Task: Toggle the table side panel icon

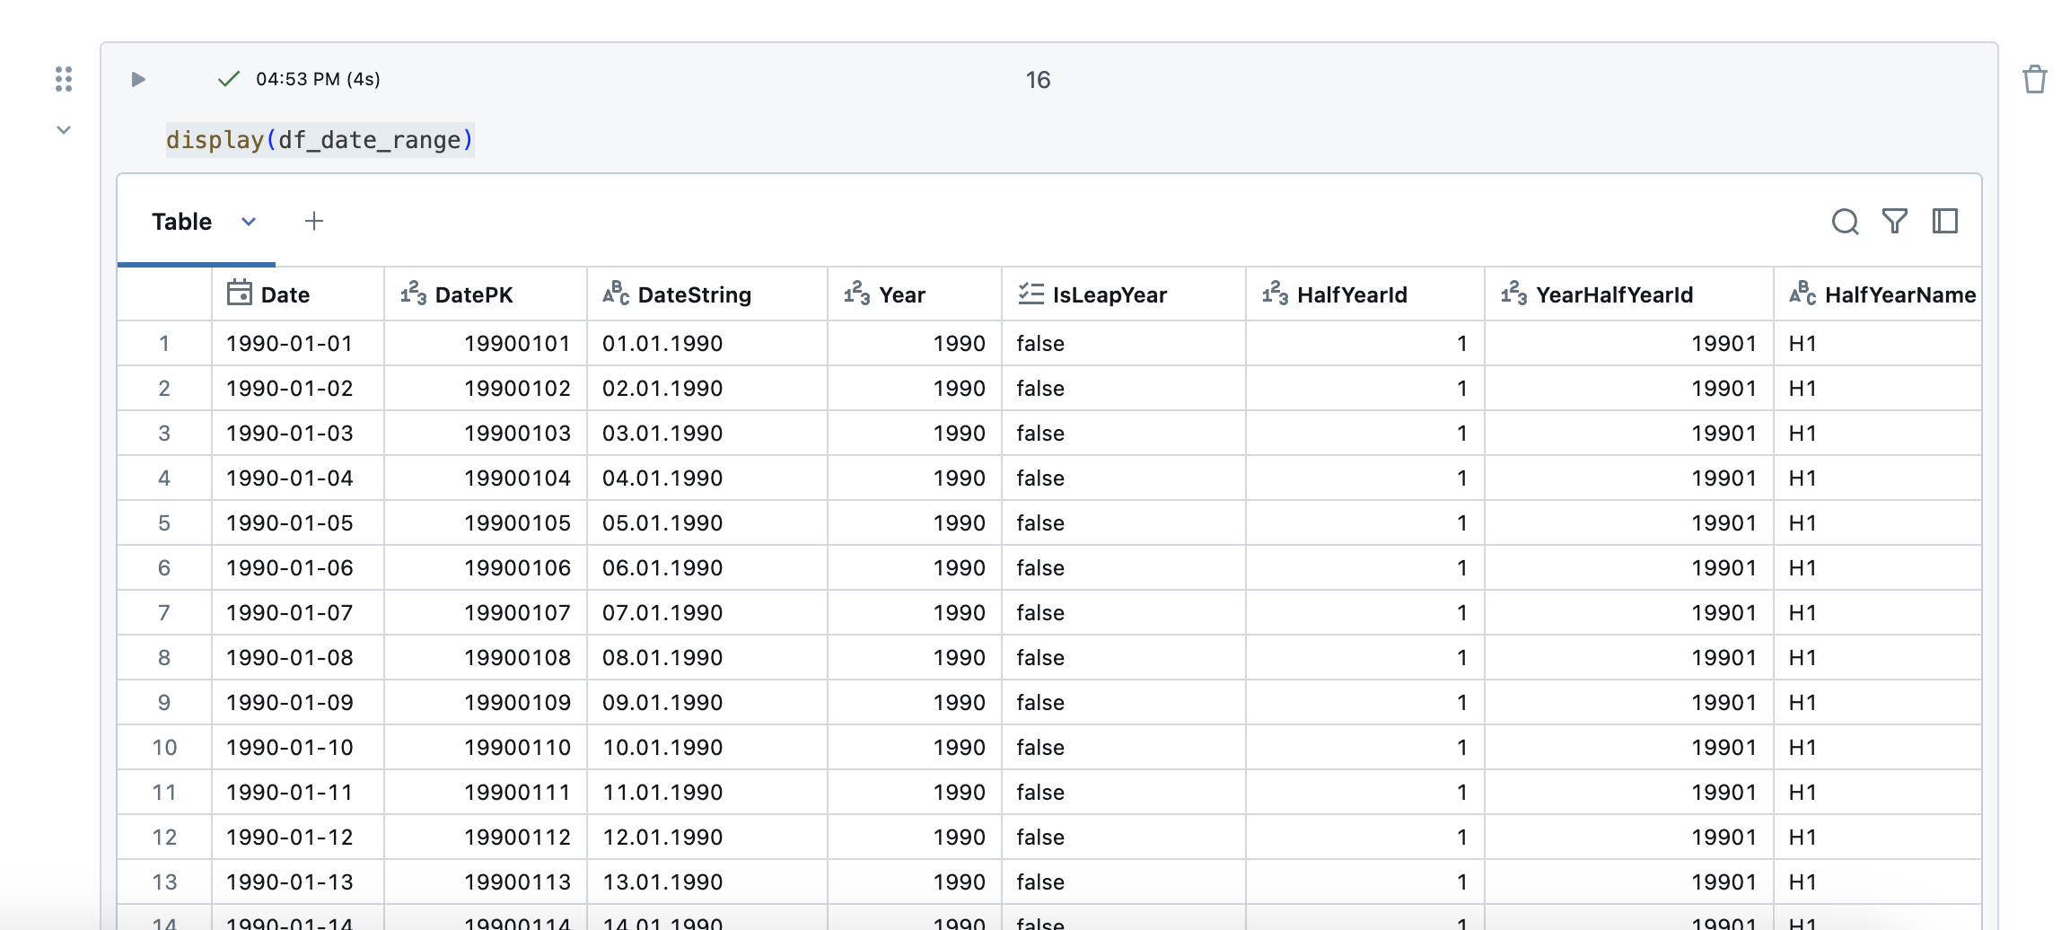Action: point(1945,221)
